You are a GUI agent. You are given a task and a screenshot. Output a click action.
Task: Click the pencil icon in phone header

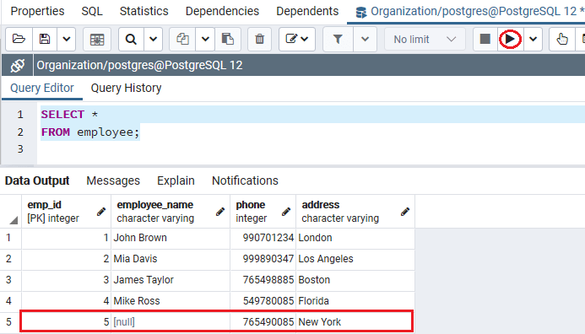[x=286, y=212]
